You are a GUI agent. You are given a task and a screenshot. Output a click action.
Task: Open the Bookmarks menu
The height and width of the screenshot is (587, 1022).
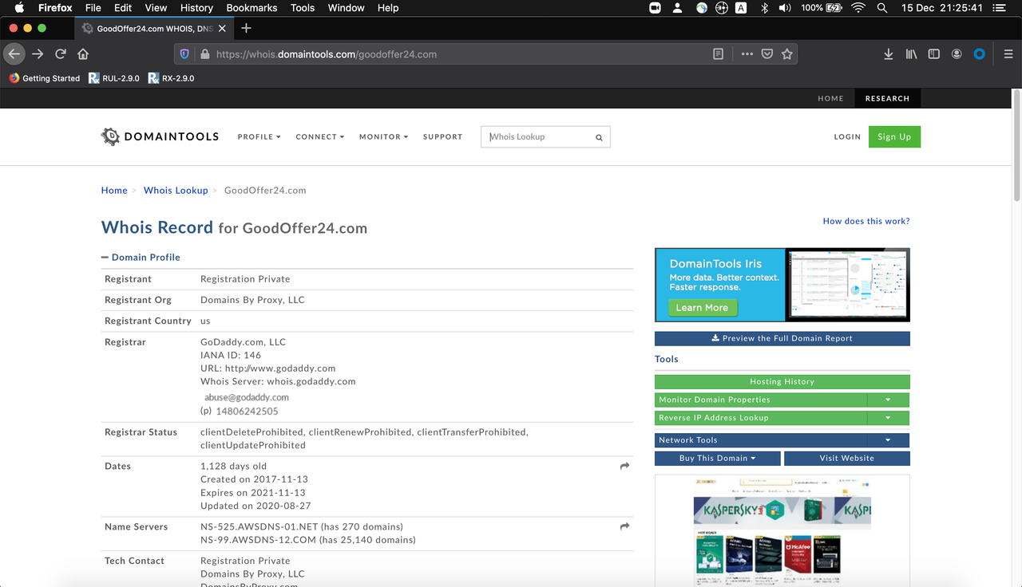pyautogui.click(x=252, y=8)
